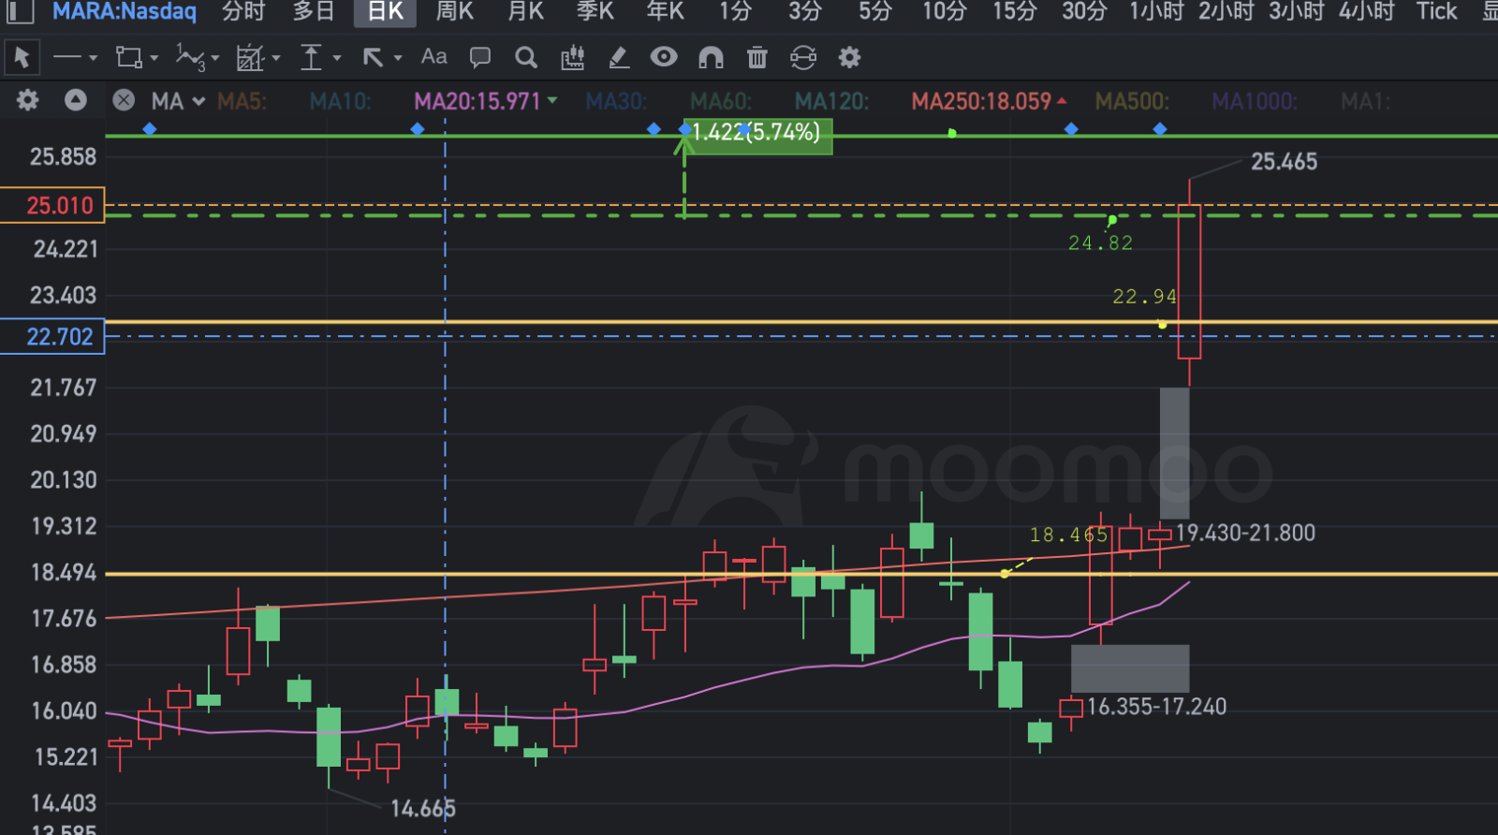1498x835 pixels.
Task: Toggle the MA5 line label
Action: point(242,101)
